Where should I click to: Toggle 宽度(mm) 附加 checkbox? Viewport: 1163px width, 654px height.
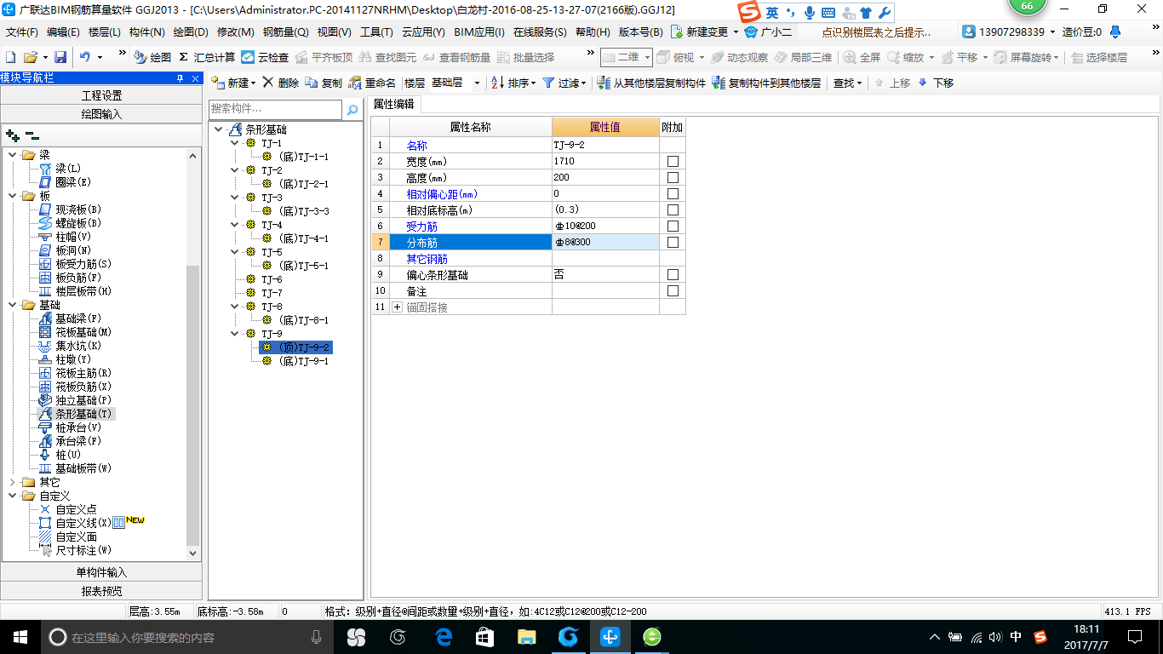(673, 162)
